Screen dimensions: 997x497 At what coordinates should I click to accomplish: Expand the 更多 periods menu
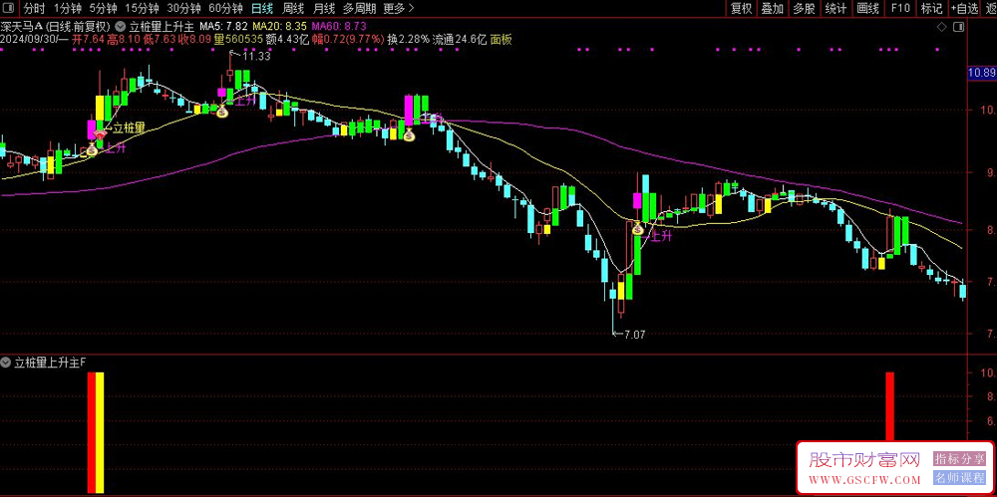click(399, 8)
